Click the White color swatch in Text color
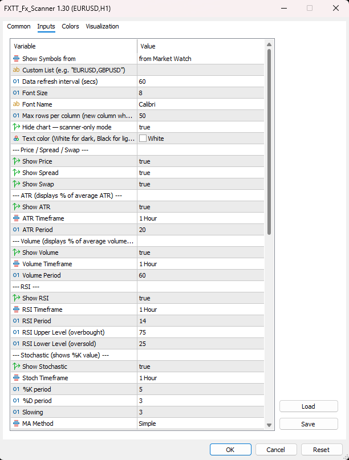 click(143, 138)
